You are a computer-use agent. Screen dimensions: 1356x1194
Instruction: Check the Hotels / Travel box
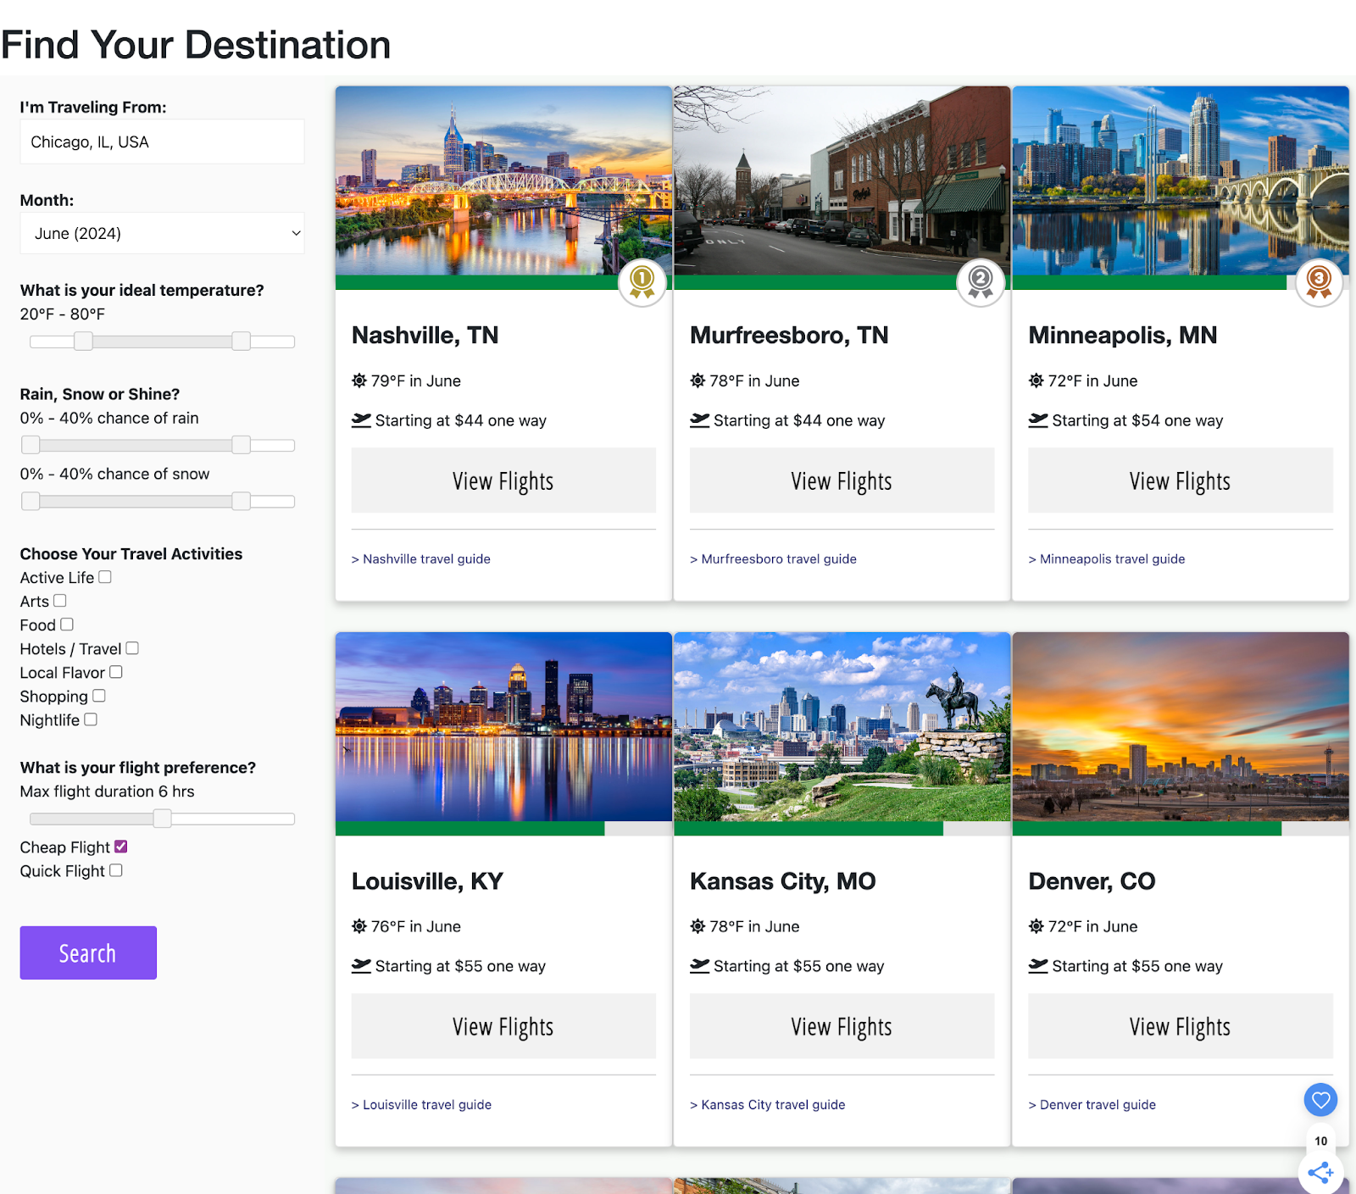132,648
